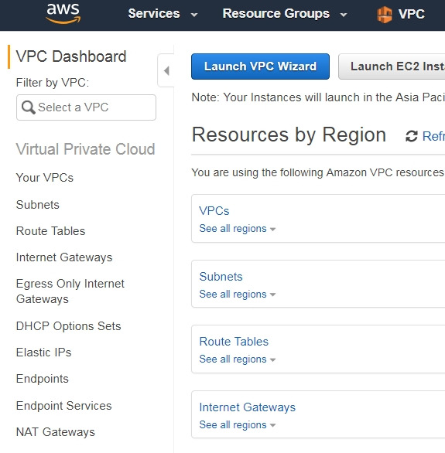445x453 pixels.
Task: Select VPC Dashboard in the sidebar
Action: [71, 56]
